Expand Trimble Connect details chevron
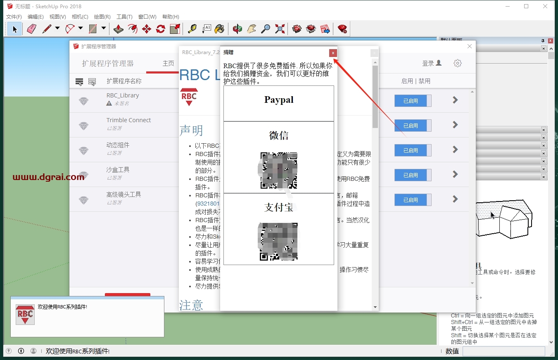558x360 pixels. (x=455, y=125)
